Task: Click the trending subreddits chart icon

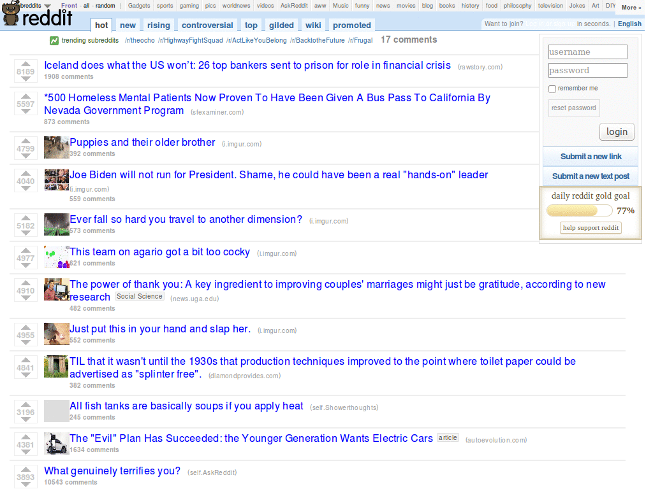Action: [x=54, y=41]
